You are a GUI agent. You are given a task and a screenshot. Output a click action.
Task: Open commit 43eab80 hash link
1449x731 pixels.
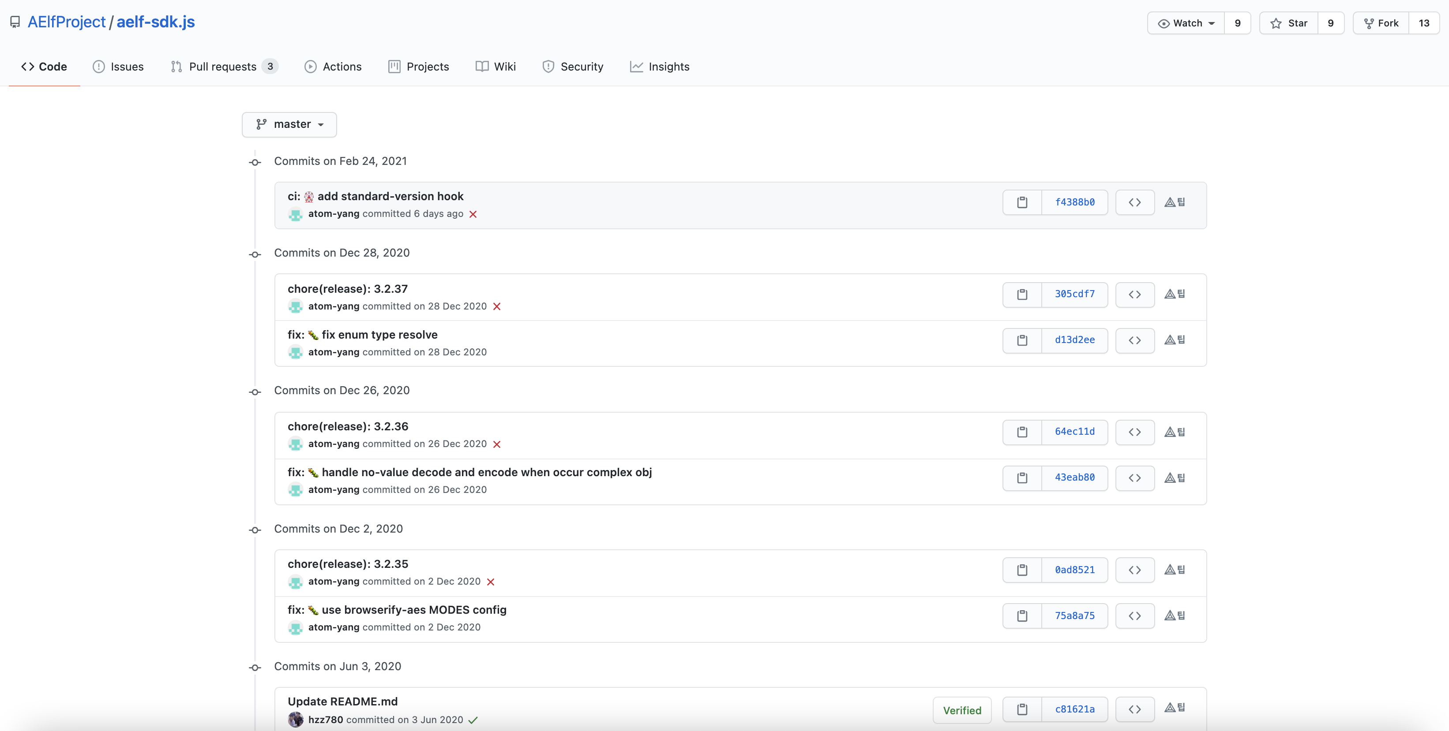(x=1074, y=478)
